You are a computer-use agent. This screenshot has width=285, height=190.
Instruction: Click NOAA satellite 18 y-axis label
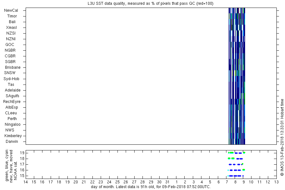click(22, 159)
